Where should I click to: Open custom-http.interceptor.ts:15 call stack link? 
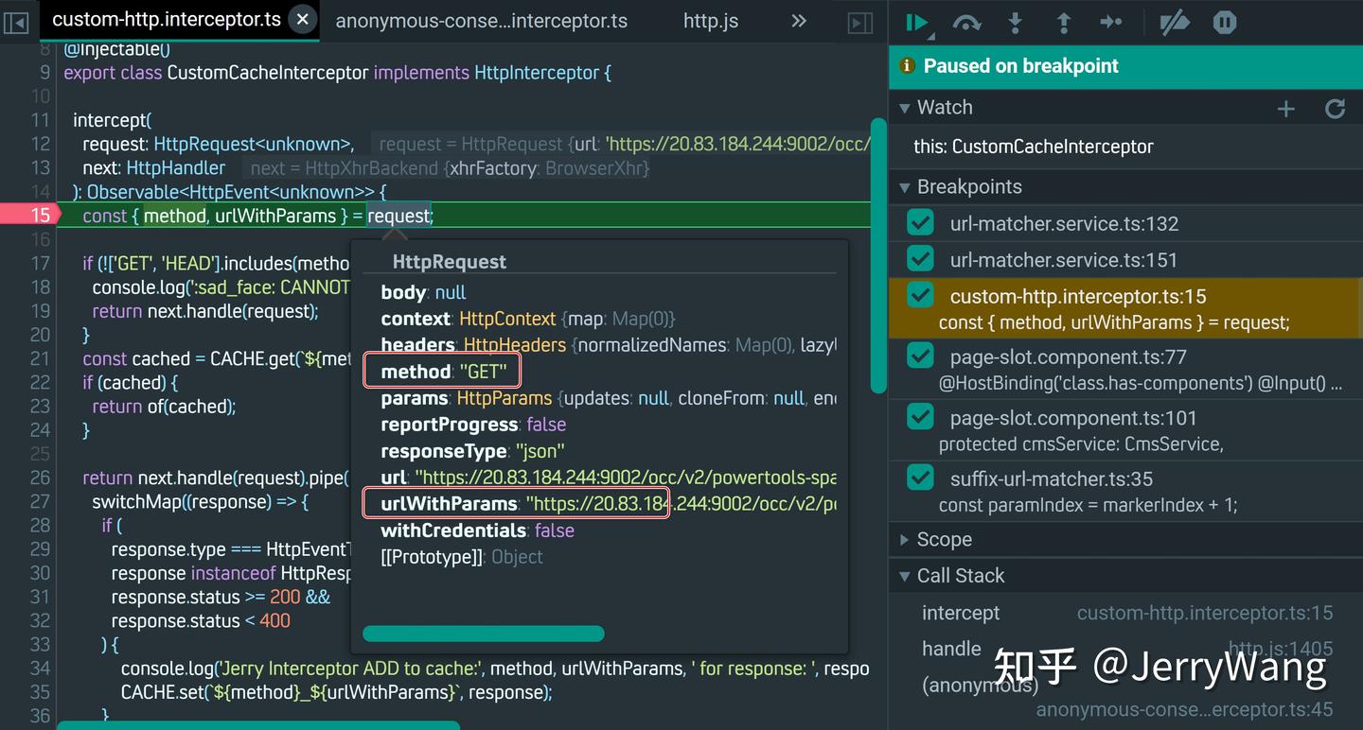[1205, 614]
